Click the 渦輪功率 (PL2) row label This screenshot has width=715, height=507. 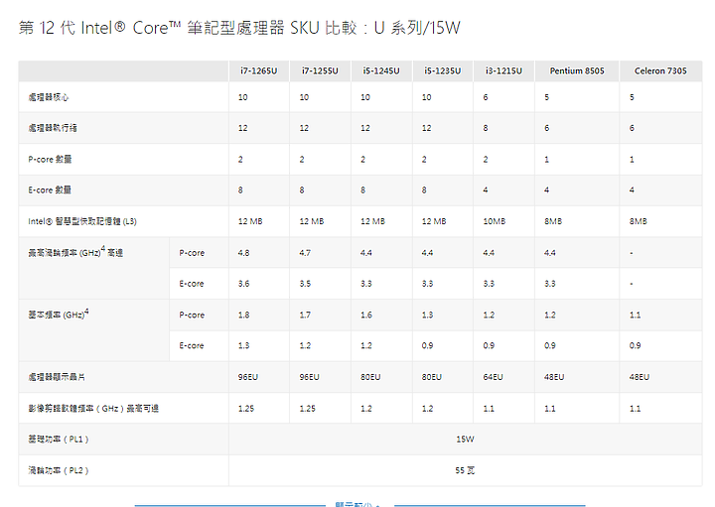point(59,470)
